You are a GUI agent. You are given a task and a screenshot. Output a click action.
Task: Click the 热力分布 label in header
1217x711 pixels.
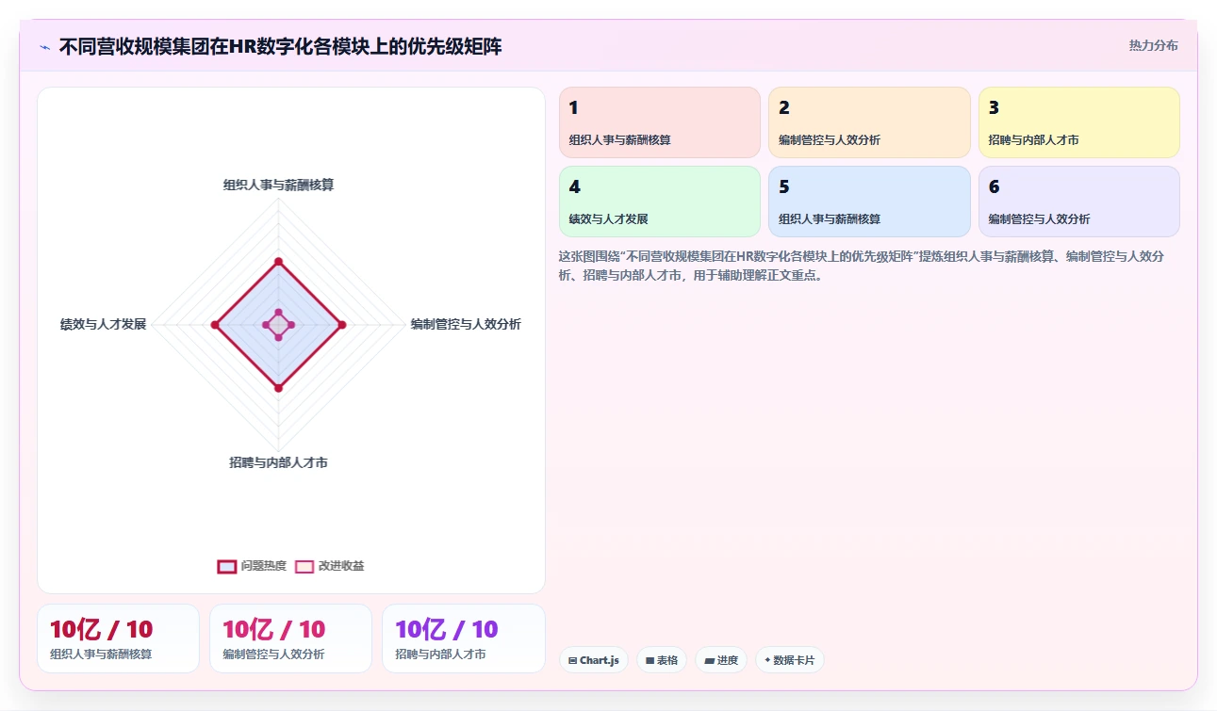pyautogui.click(x=1153, y=45)
